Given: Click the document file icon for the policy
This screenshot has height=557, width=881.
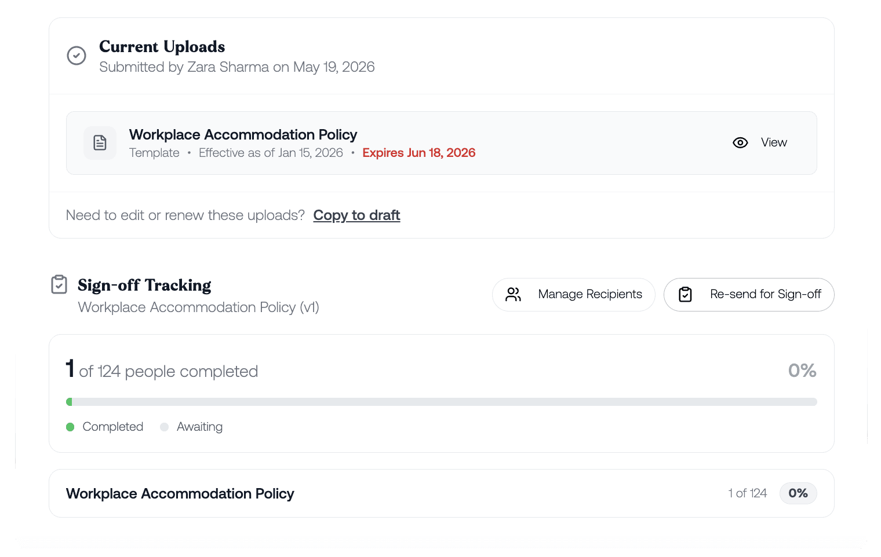Looking at the screenshot, I should point(100,143).
